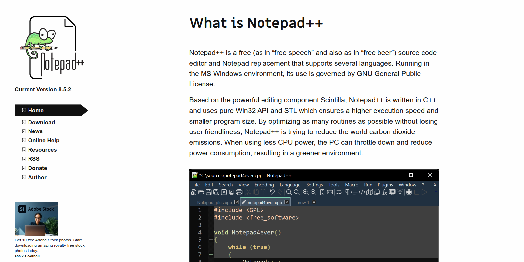Open the Tools menu

[x=334, y=185]
